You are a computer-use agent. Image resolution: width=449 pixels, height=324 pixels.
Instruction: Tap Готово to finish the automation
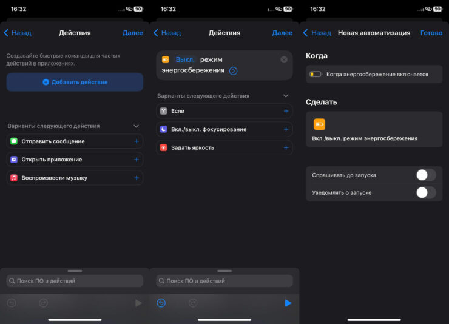pos(431,33)
